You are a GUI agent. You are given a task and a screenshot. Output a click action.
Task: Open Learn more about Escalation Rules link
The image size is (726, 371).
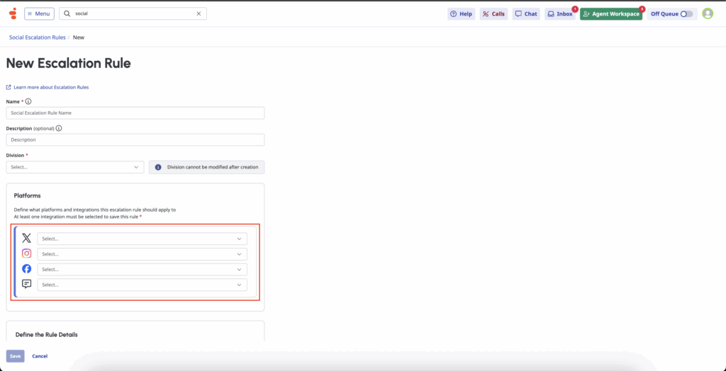pyautogui.click(x=51, y=87)
